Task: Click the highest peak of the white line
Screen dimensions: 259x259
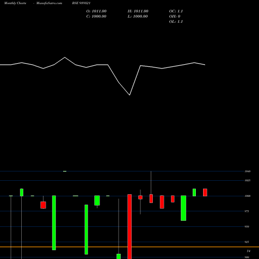Action: (x=65, y=57)
